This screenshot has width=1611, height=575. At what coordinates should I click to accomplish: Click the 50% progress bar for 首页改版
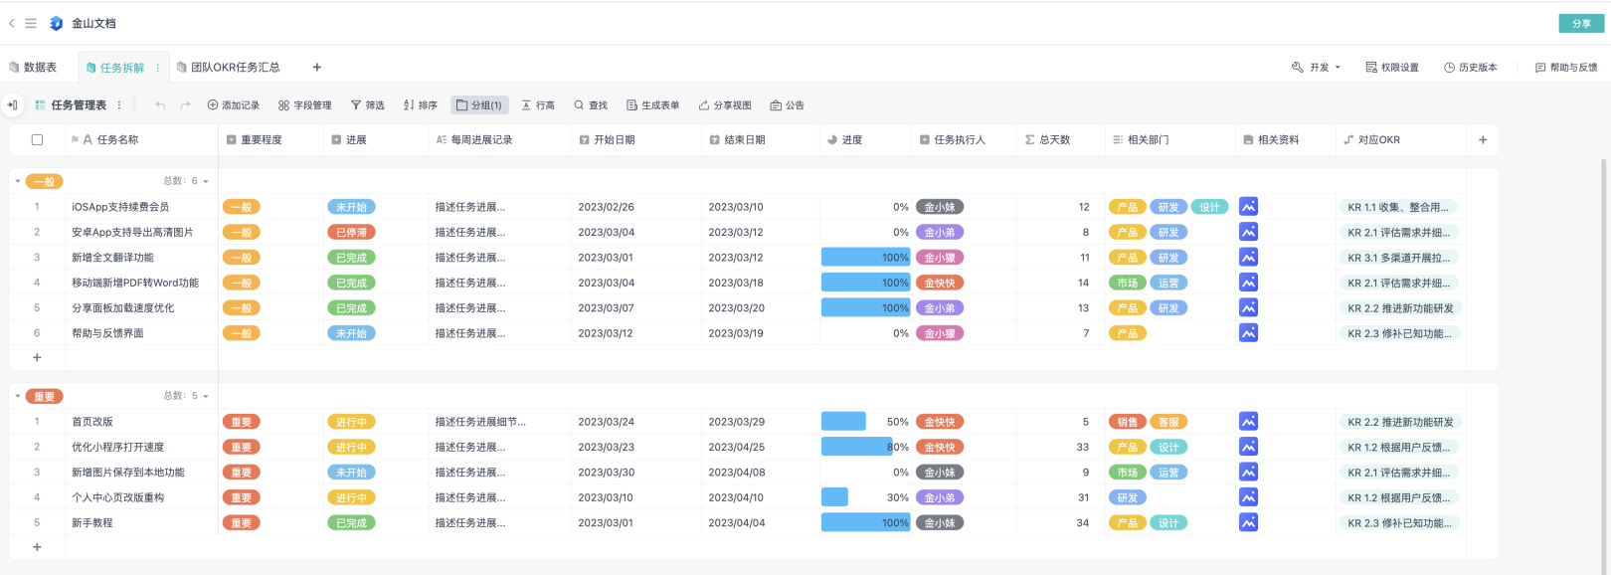click(x=843, y=422)
